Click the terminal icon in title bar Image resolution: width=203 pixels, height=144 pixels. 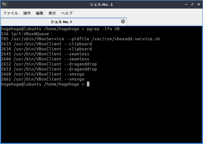pyautogui.click(x=5, y=4)
